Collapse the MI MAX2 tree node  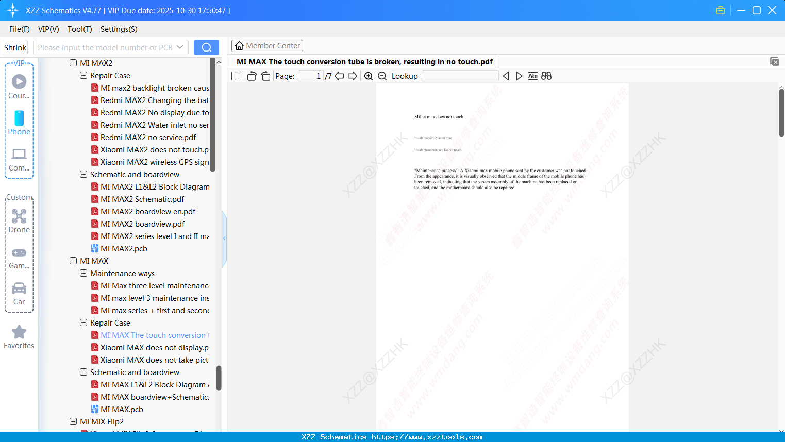73,63
